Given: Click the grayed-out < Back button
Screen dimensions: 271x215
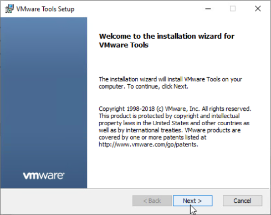Looking at the screenshot, I should (x=152, y=201).
